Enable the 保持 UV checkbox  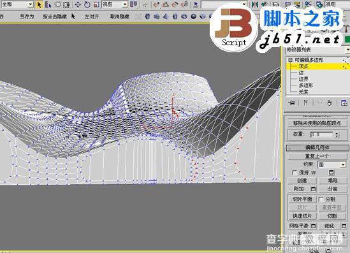(294, 173)
